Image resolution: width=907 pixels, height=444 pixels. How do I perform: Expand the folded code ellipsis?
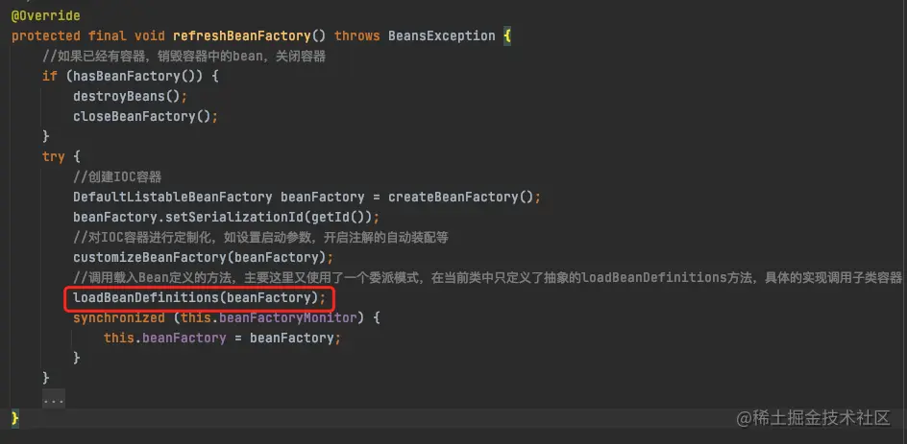point(53,398)
